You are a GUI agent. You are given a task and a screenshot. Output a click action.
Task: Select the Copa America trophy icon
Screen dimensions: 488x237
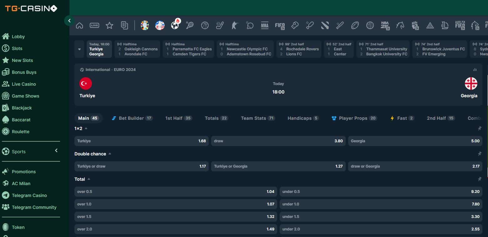point(160,25)
